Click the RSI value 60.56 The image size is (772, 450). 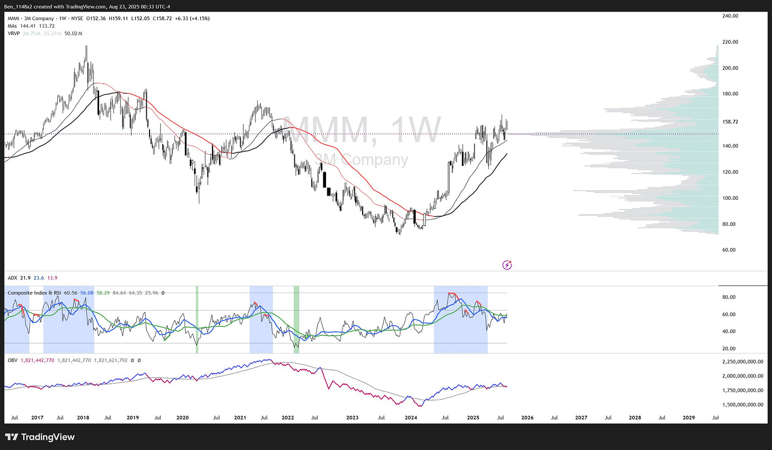tap(71, 293)
